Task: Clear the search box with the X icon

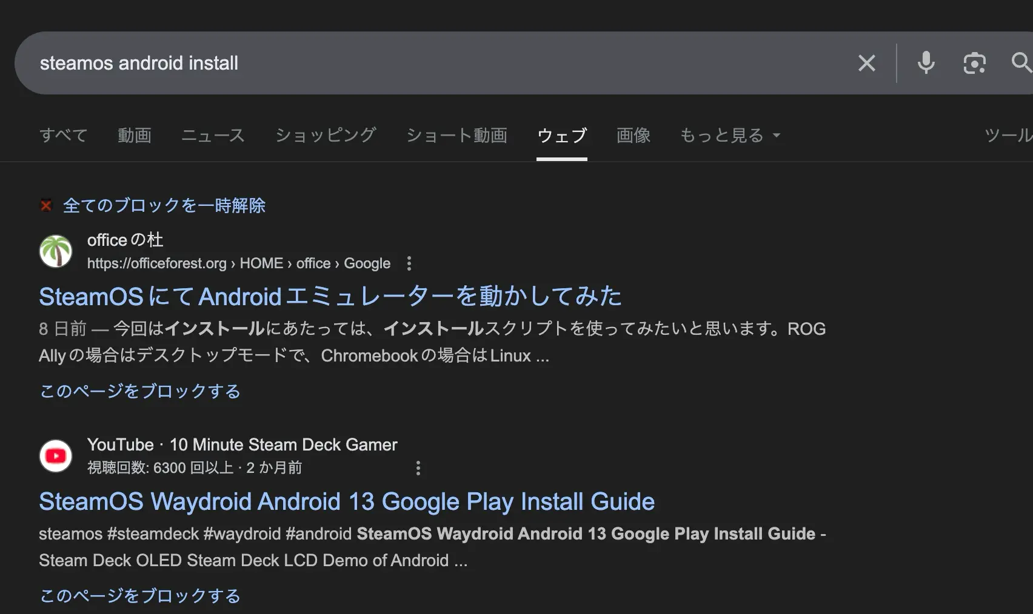Action: pyautogui.click(x=867, y=63)
